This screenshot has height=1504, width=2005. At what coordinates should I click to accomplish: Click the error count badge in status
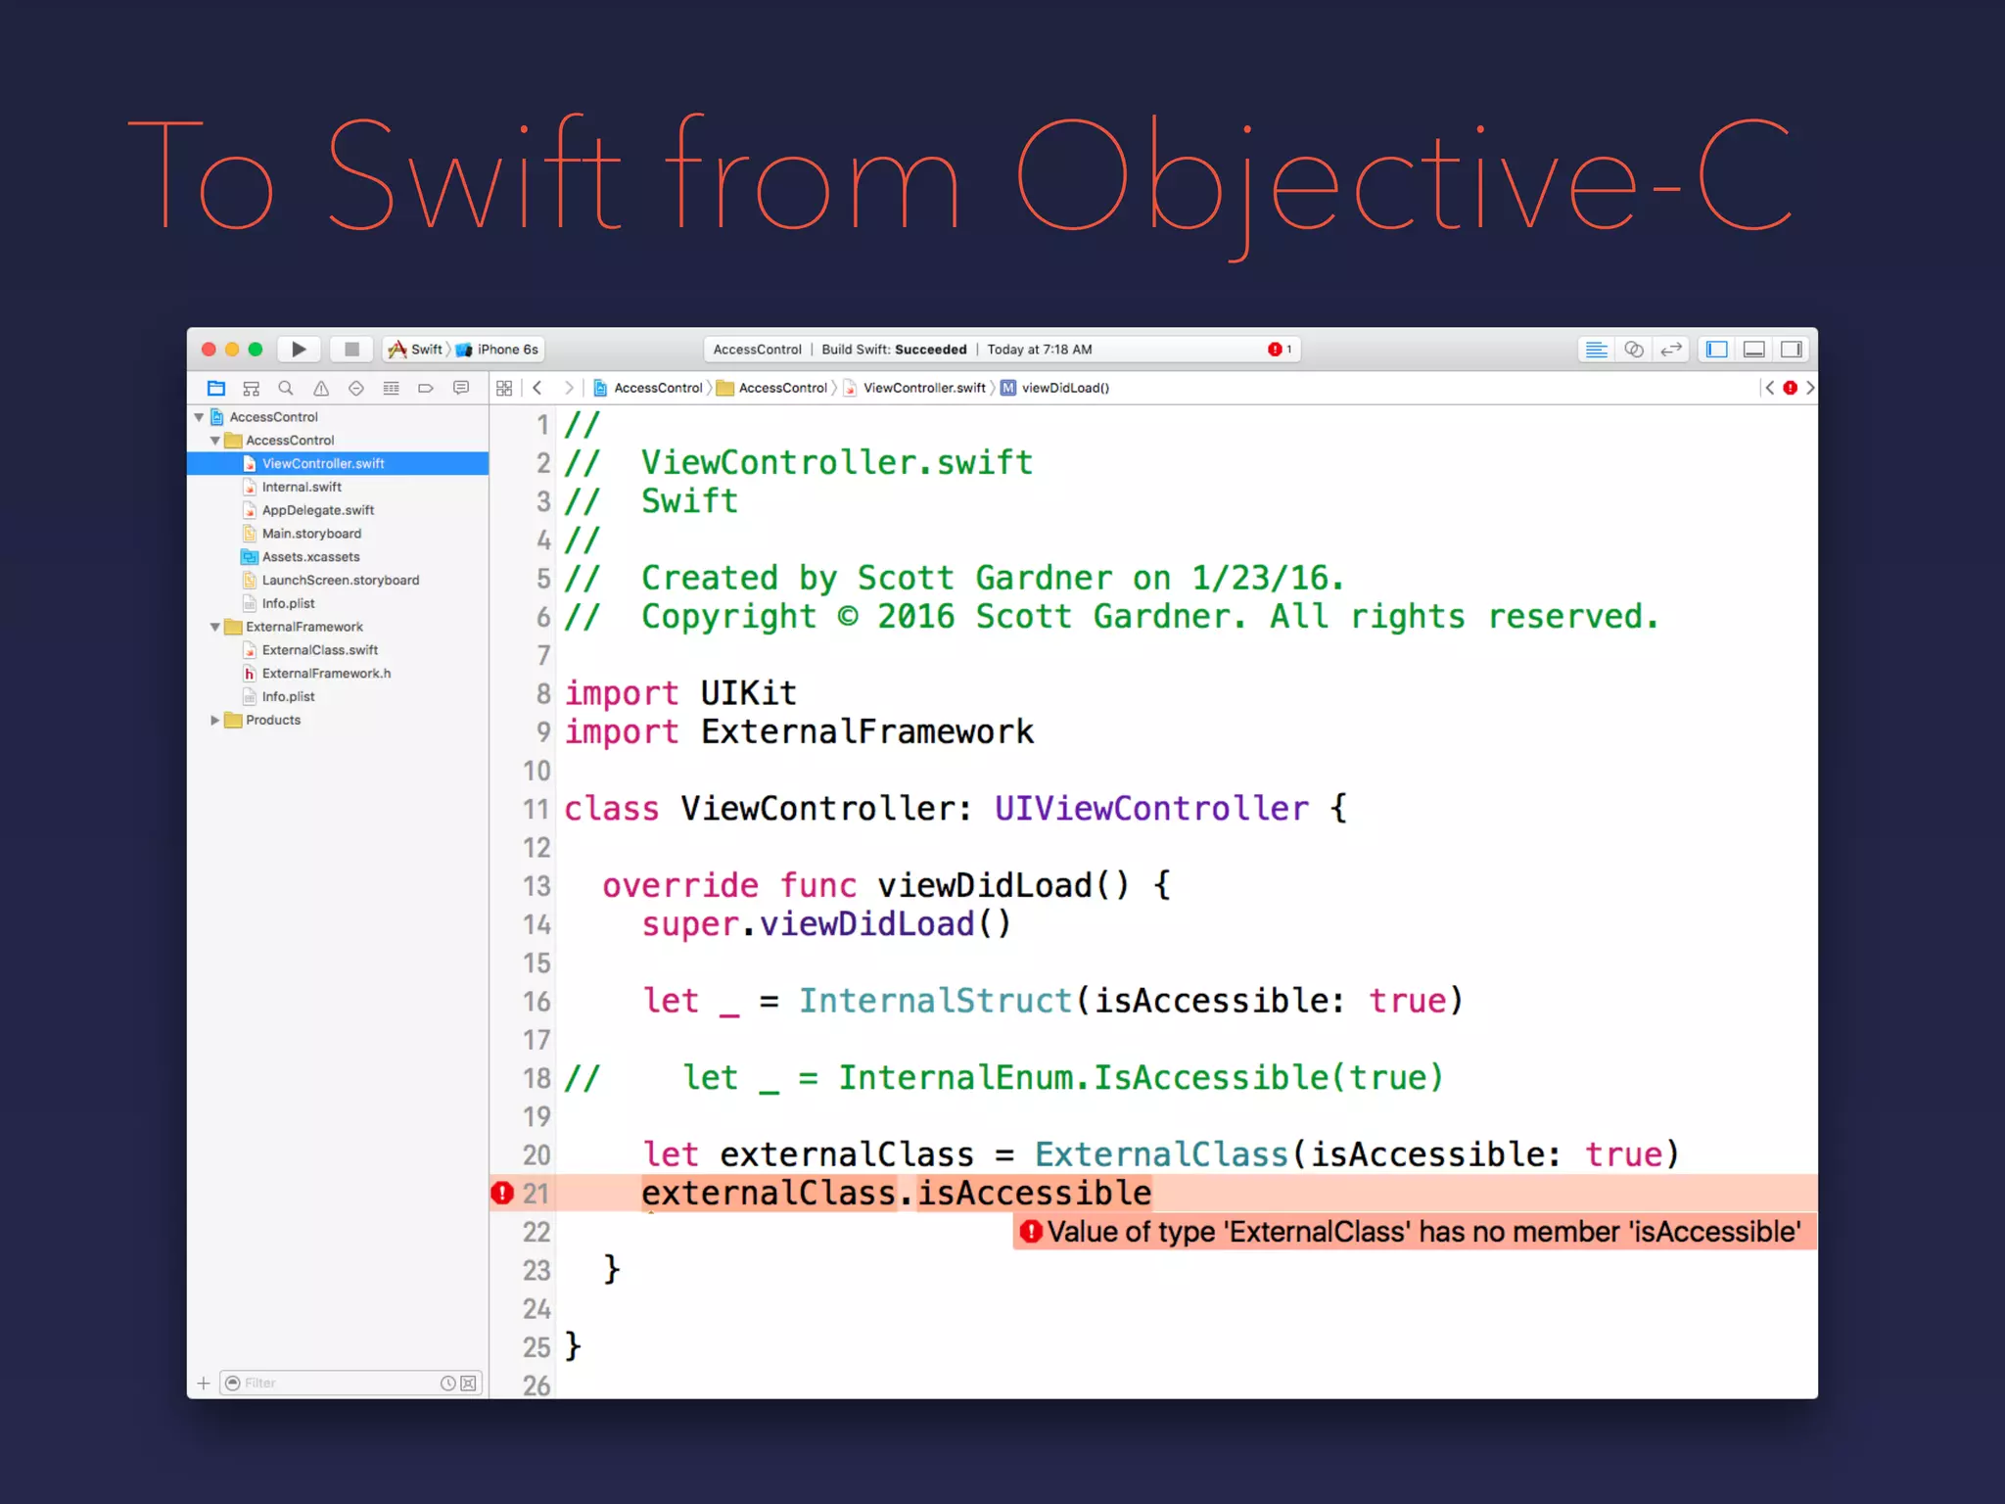(1280, 350)
